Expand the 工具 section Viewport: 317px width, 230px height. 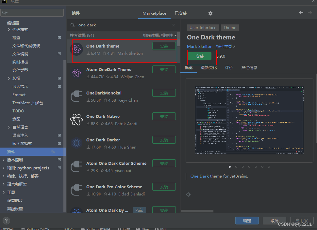point(4,192)
